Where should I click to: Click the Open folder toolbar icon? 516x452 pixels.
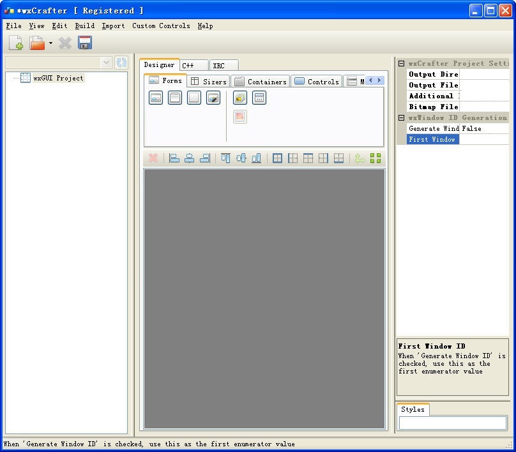pyautogui.click(x=38, y=43)
